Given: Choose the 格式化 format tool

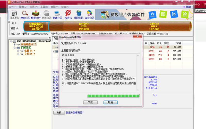Looking at the screenshot, I should coord(68,15).
